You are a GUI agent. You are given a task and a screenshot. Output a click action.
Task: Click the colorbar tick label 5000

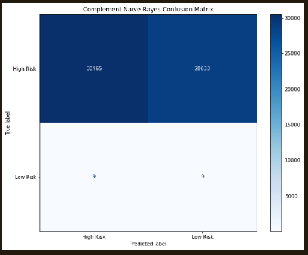point(291,196)
